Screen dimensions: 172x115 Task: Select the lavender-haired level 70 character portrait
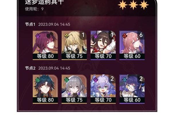[x=103, y=89]
